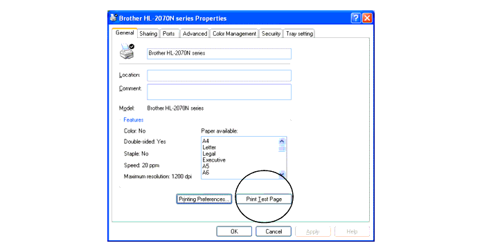
Task: Click the Location text field
Action: click(219, 75)
